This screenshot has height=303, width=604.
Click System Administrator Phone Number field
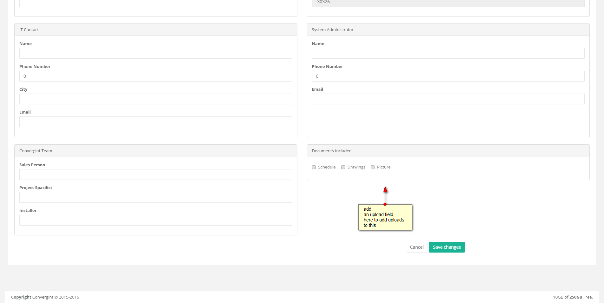tap(448, 76)
